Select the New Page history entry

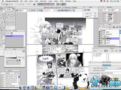14,36
